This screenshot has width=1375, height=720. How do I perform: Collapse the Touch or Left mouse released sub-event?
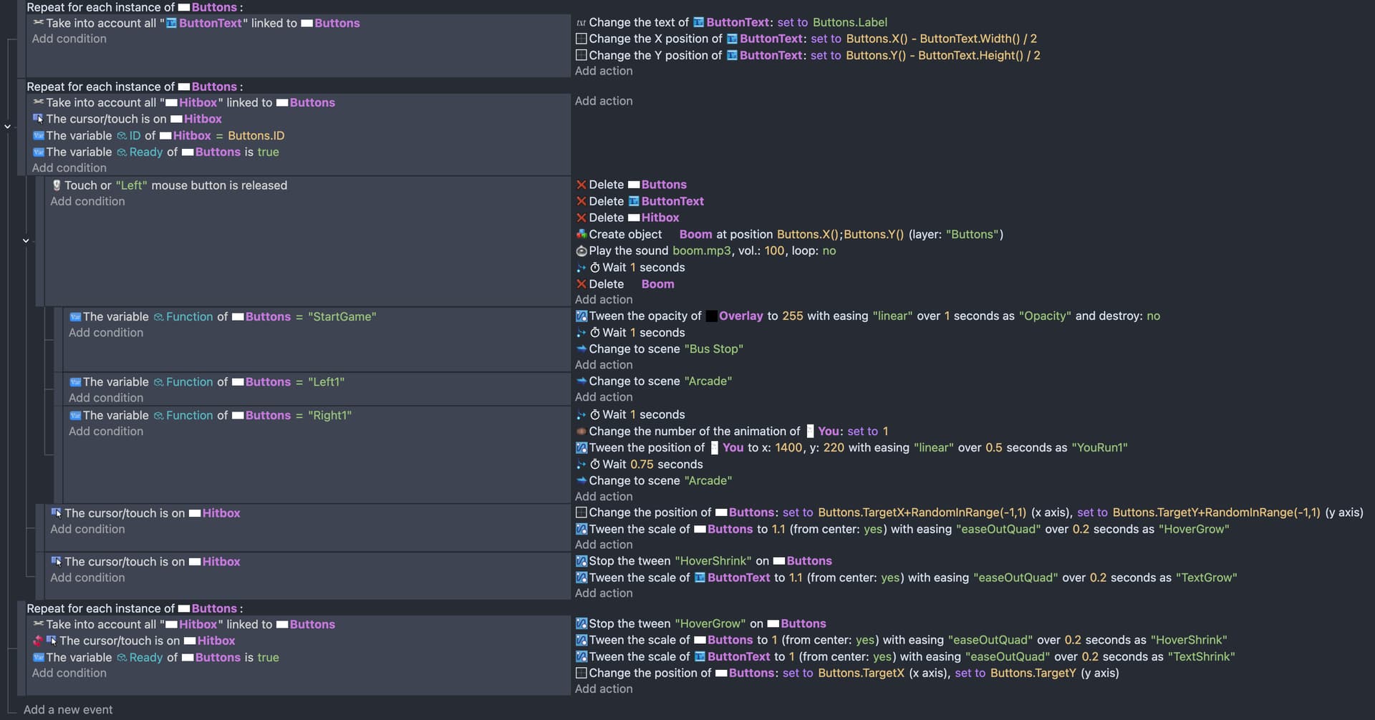pyautogui.click(x=26, y=240)
